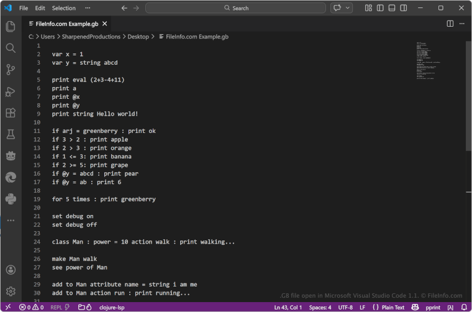The width and height of the screenshot is (472, 312).
Task: Open the Extensions view
Action: (x=11, y=113)
